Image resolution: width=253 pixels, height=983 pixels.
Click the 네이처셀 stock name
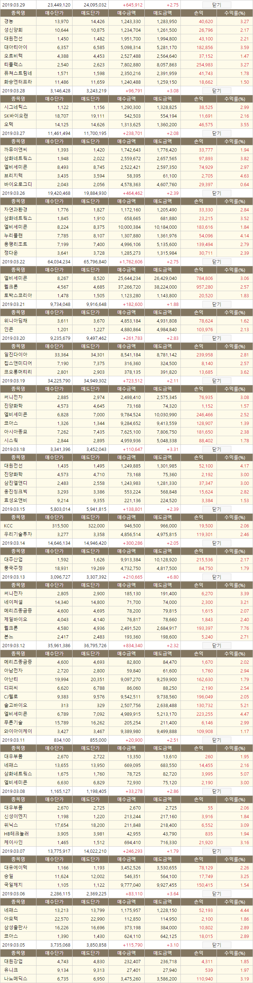[13, 602]
